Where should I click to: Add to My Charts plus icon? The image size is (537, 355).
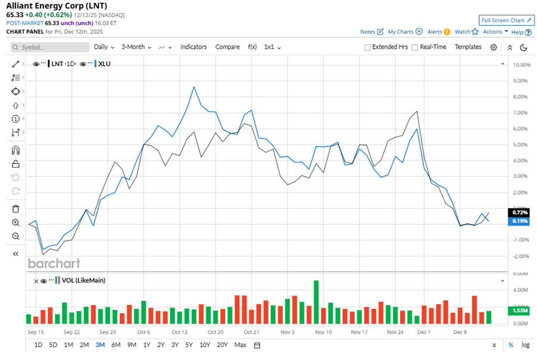point(419,32)
